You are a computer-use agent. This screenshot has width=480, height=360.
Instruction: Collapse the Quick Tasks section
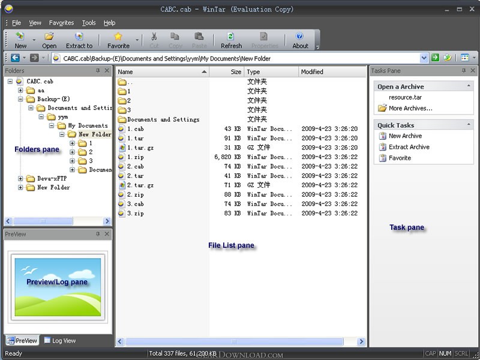(x=469, y=124)
